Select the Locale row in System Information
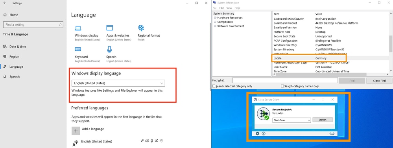Screen dimensions: 393x148 point(330,58)
